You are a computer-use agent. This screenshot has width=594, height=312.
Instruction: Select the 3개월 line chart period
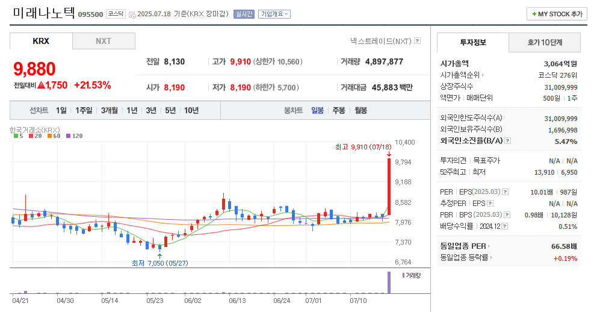pos(109,110)
